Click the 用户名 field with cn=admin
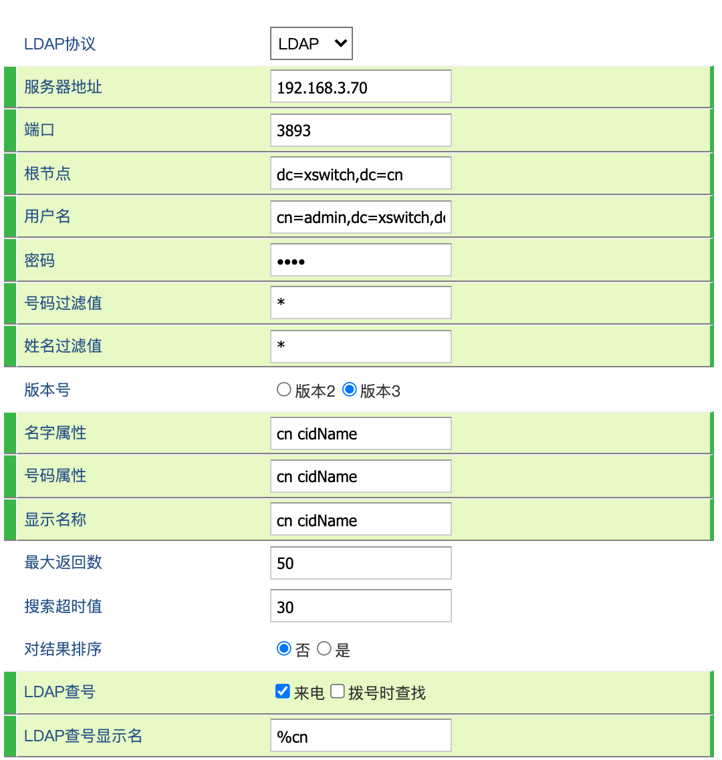Screen dimensions: 722x760 click(x=360, y=216)
